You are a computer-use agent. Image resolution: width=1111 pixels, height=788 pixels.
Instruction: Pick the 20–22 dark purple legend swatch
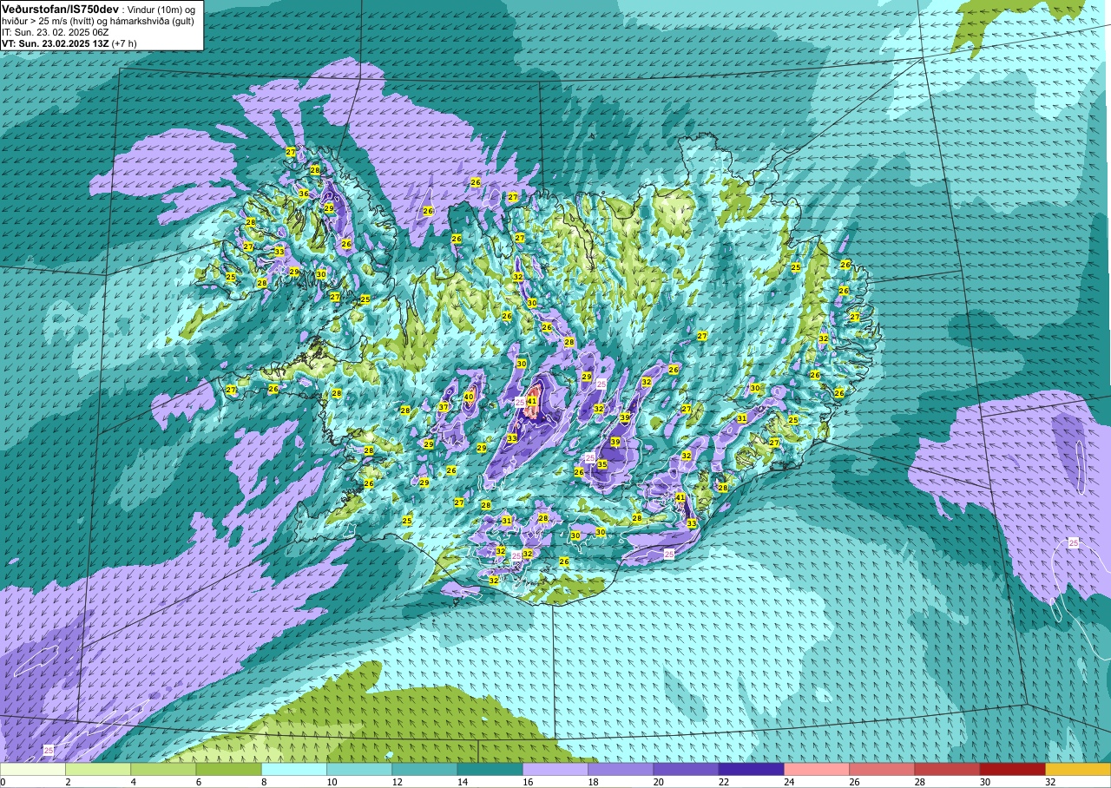[686, 769]
